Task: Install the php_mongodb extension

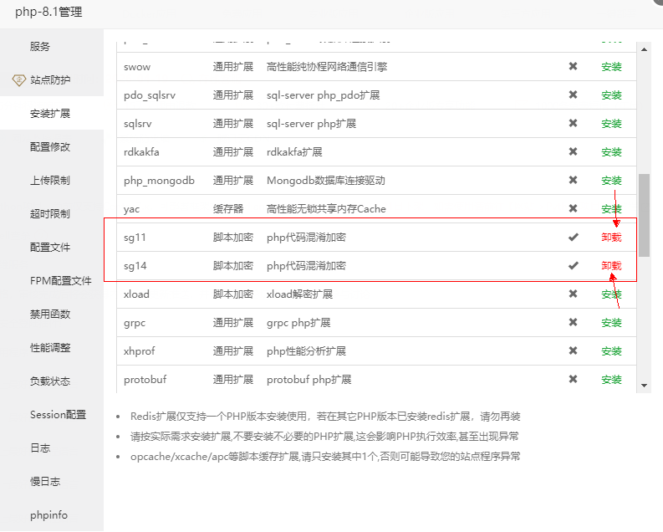Action: (611, 181)
